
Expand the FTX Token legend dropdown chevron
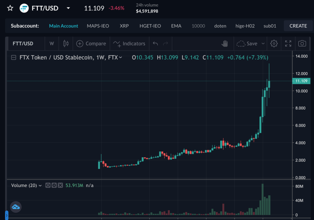click(x=121, y=58)
